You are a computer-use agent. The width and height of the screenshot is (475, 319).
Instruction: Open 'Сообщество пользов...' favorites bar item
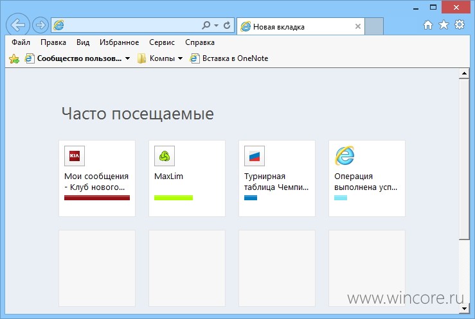73,58
